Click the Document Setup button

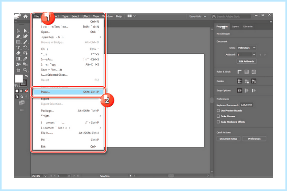point(229,139)
